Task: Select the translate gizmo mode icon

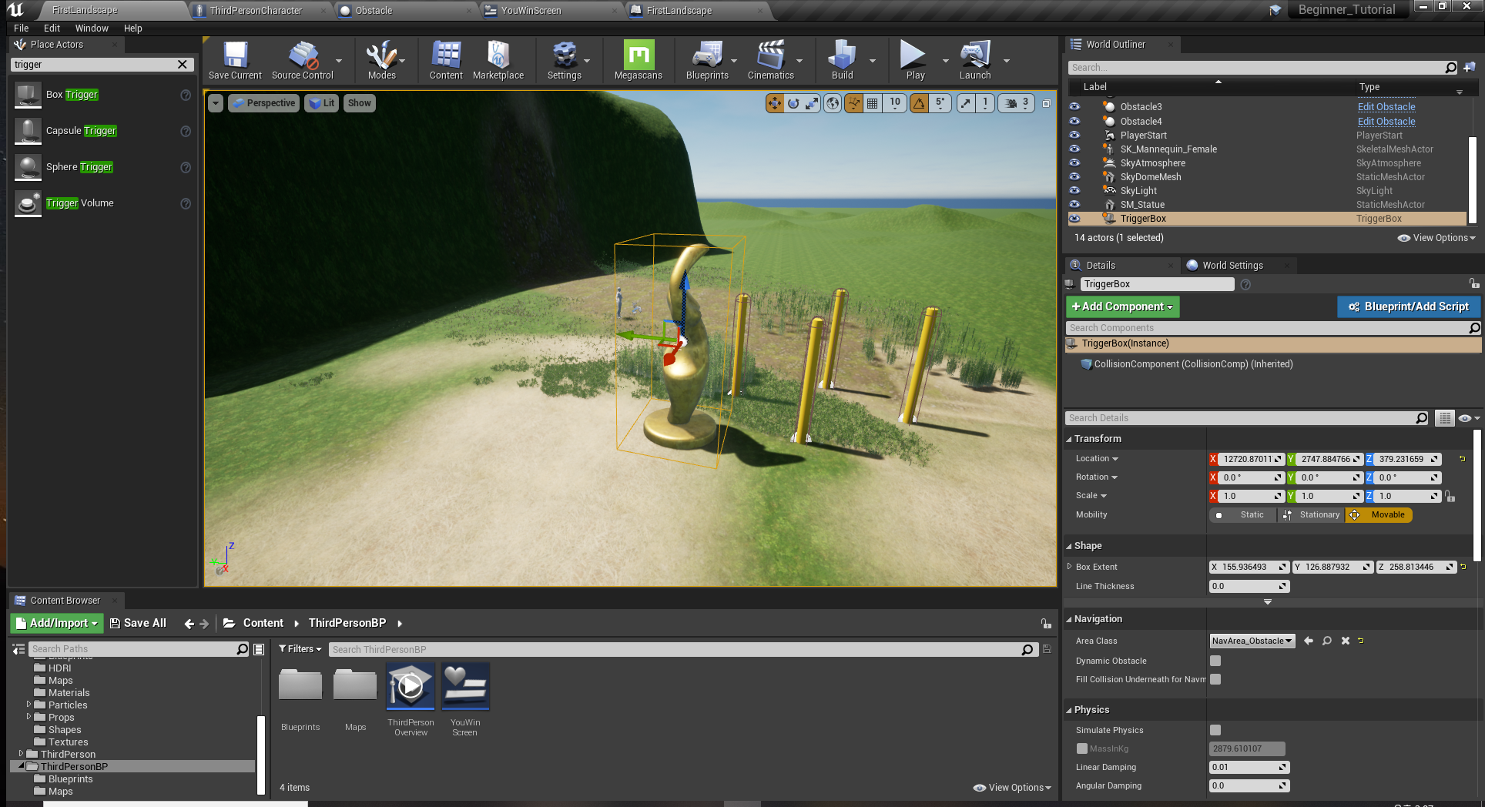Action: pos(774,103)
